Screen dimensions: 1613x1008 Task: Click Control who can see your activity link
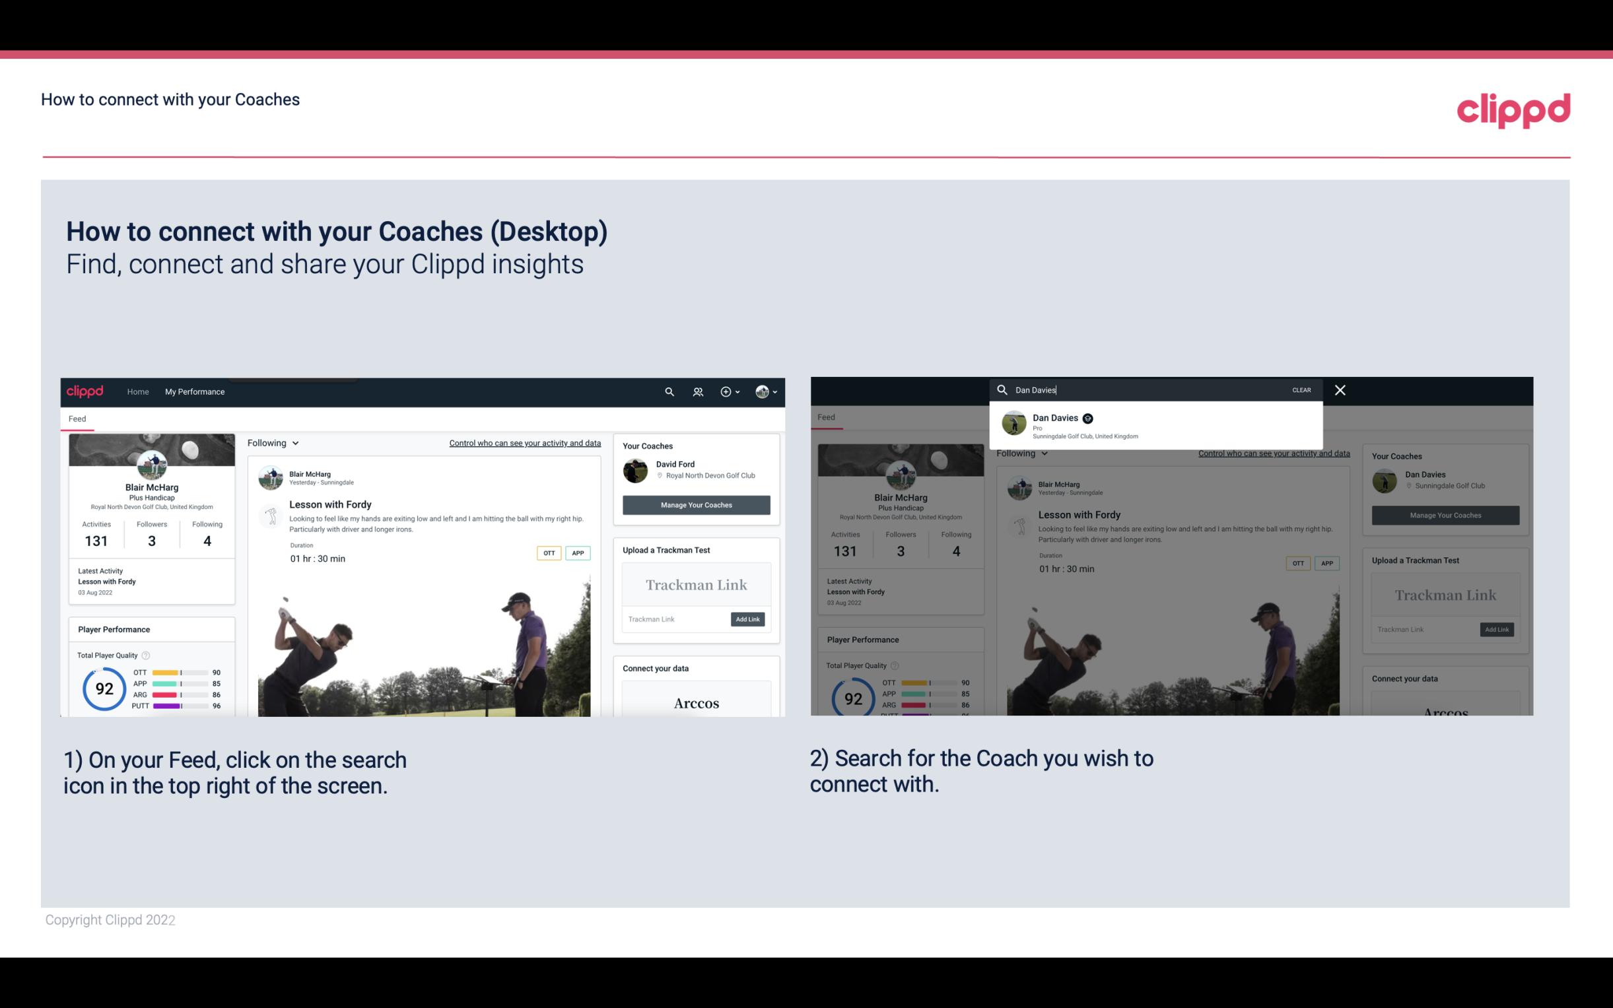click(525, 442)
